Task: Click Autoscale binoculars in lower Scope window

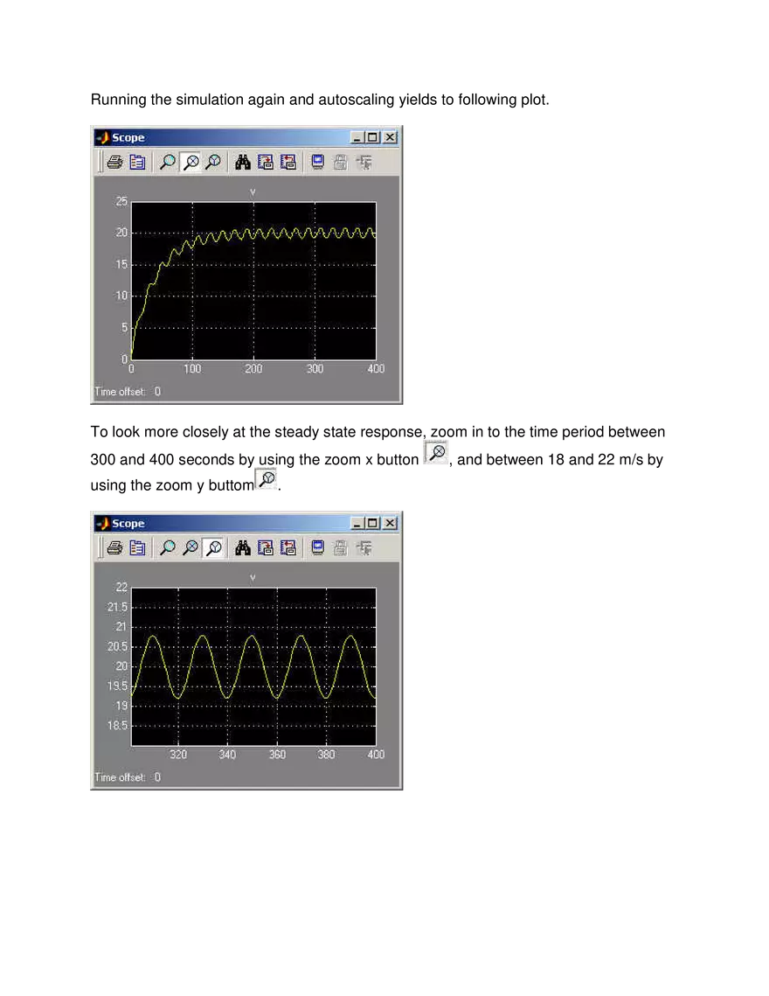Action: pyautogui.click(x=243, y=548)
